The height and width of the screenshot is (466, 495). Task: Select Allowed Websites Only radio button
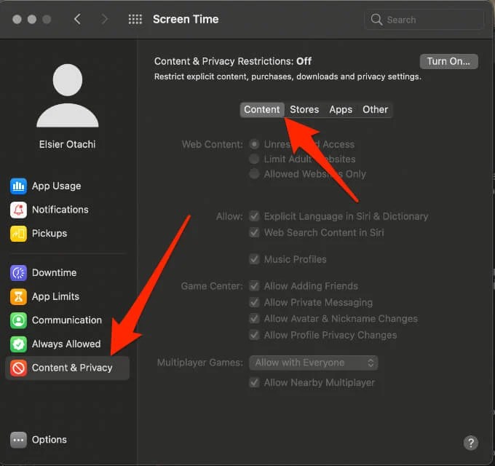254,174
